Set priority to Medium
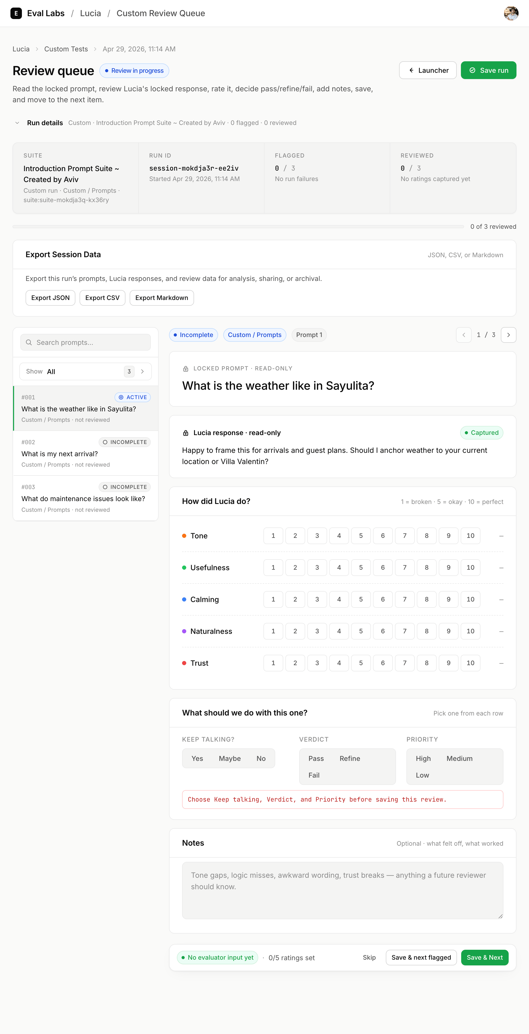This screenshot has width=529, height=1034. 459,759
